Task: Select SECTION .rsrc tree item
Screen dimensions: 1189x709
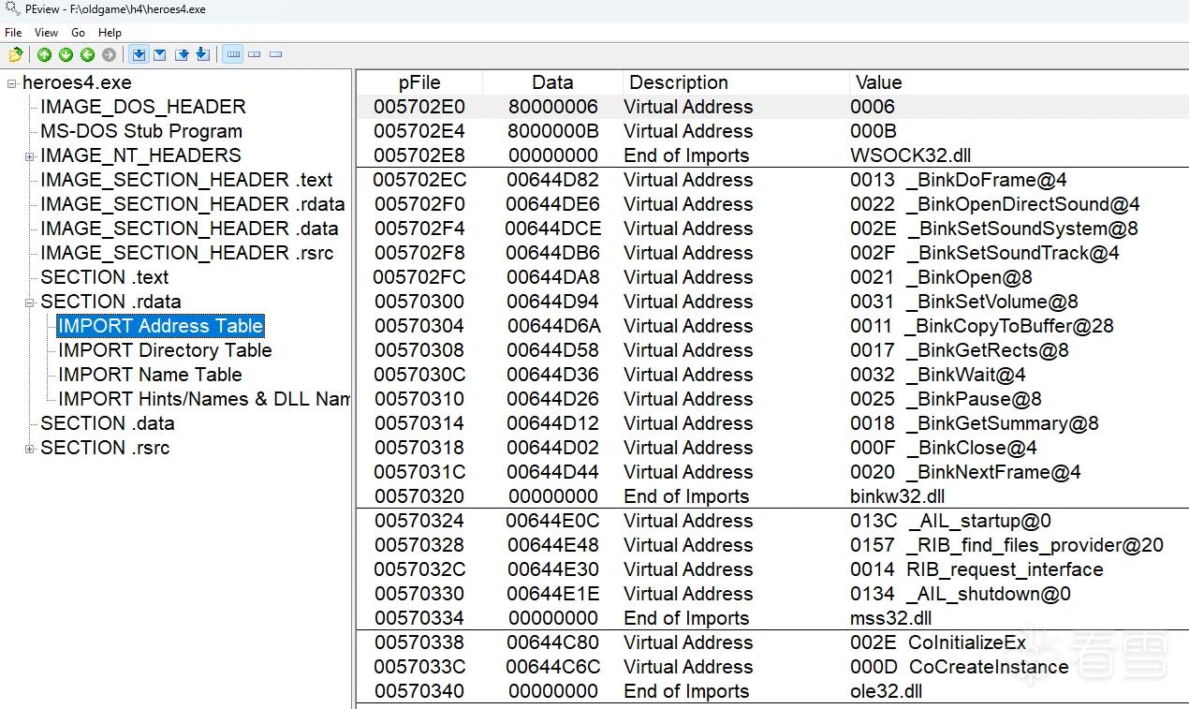Action: 105,448
